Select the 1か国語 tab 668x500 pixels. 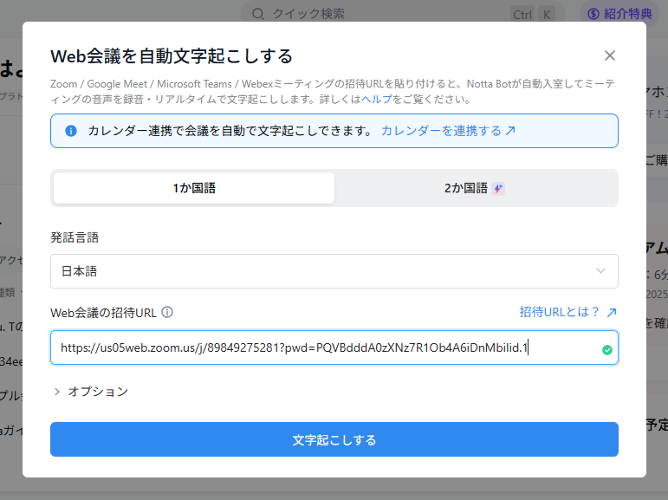coord(193,188)
